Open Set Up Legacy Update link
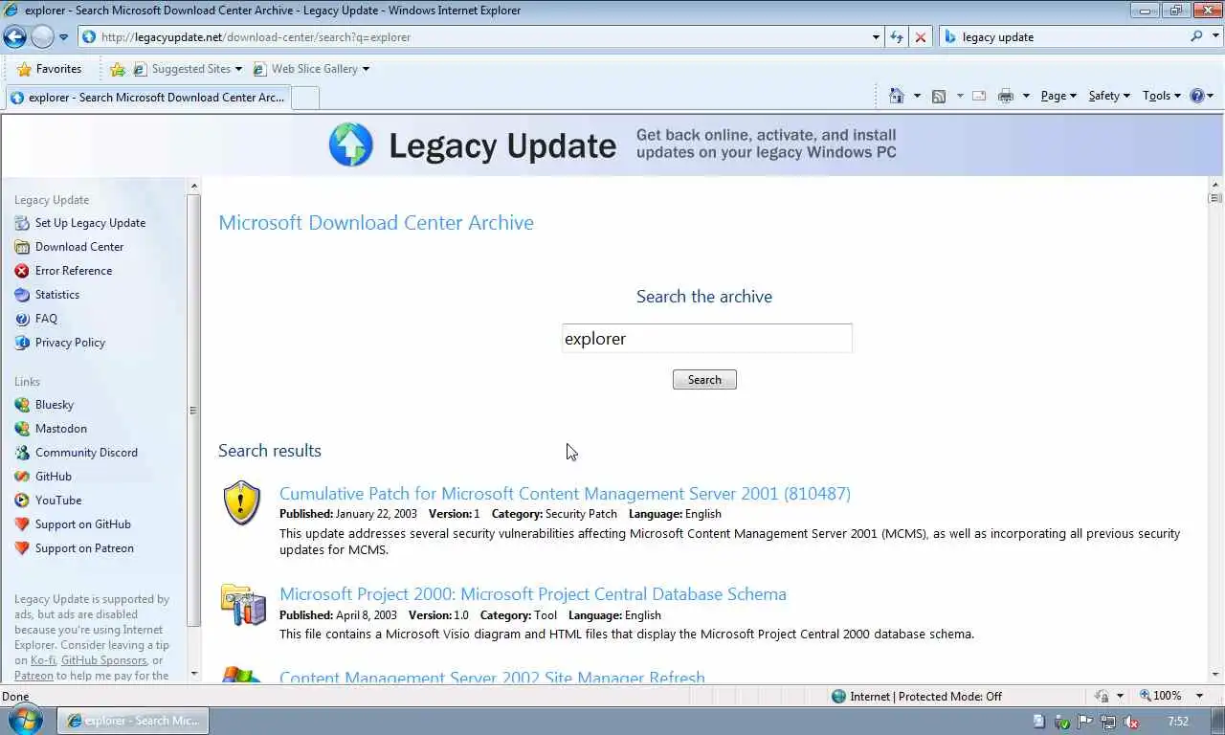The width and height of the screenshot is (1225, 735). click(x=90, y=223)
